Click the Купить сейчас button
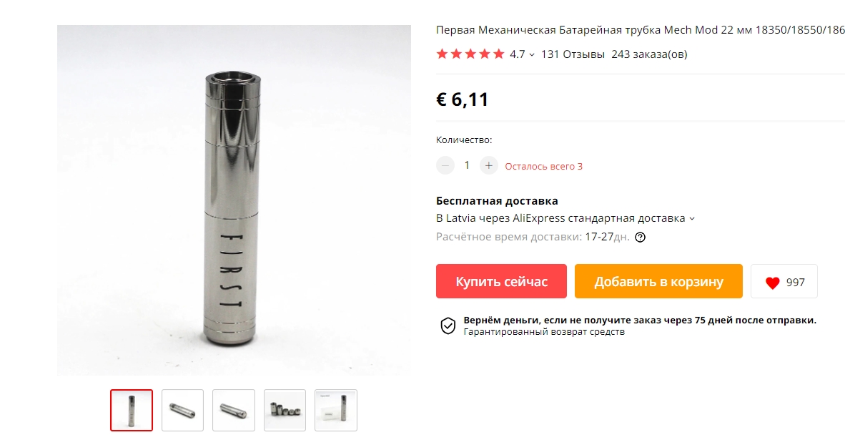The height and width of the screenshot is (445, 845). coord(501,281)
